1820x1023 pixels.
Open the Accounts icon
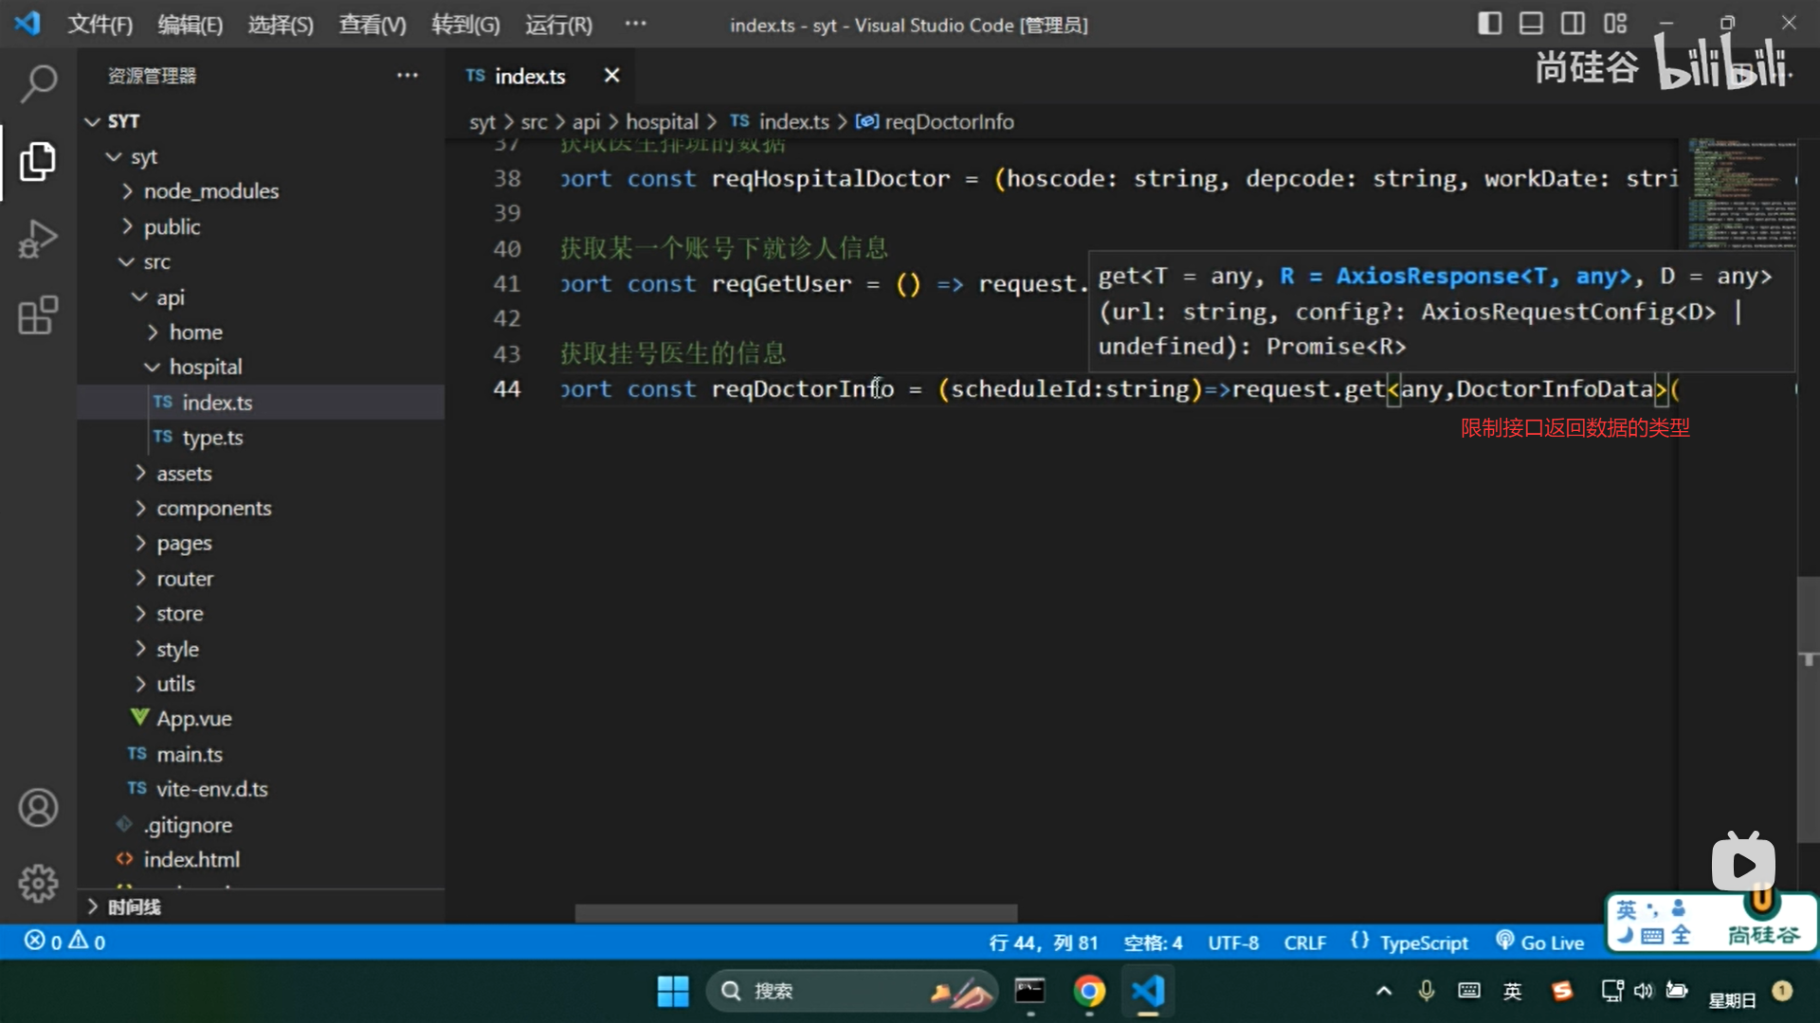(38, 808)
